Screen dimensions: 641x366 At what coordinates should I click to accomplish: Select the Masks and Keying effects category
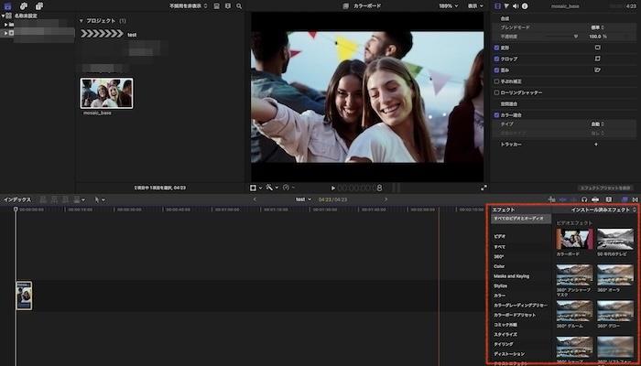pos(511,275)
